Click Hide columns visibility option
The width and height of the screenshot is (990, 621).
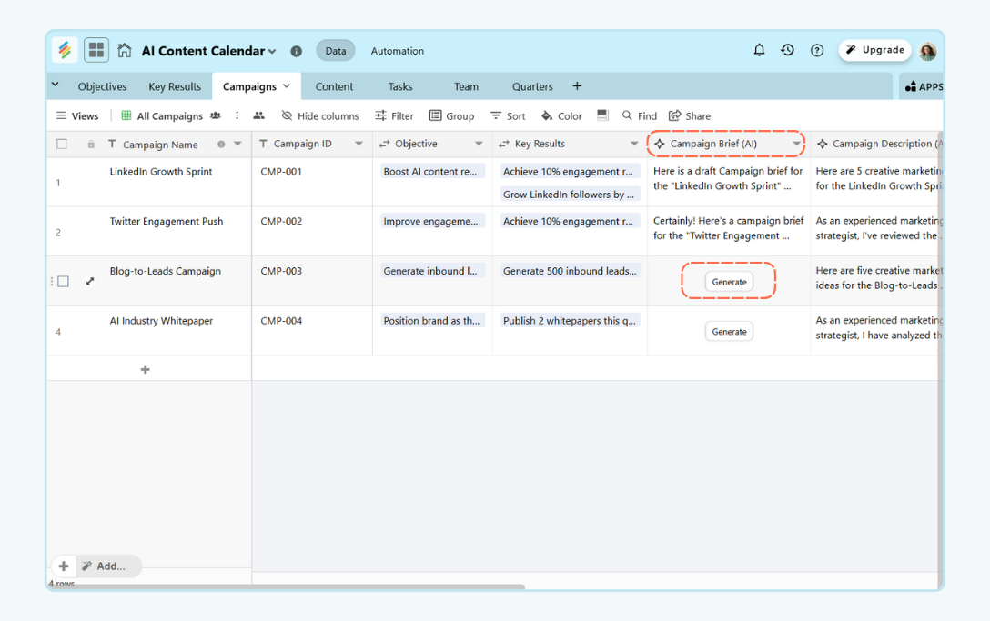(320, 116)
